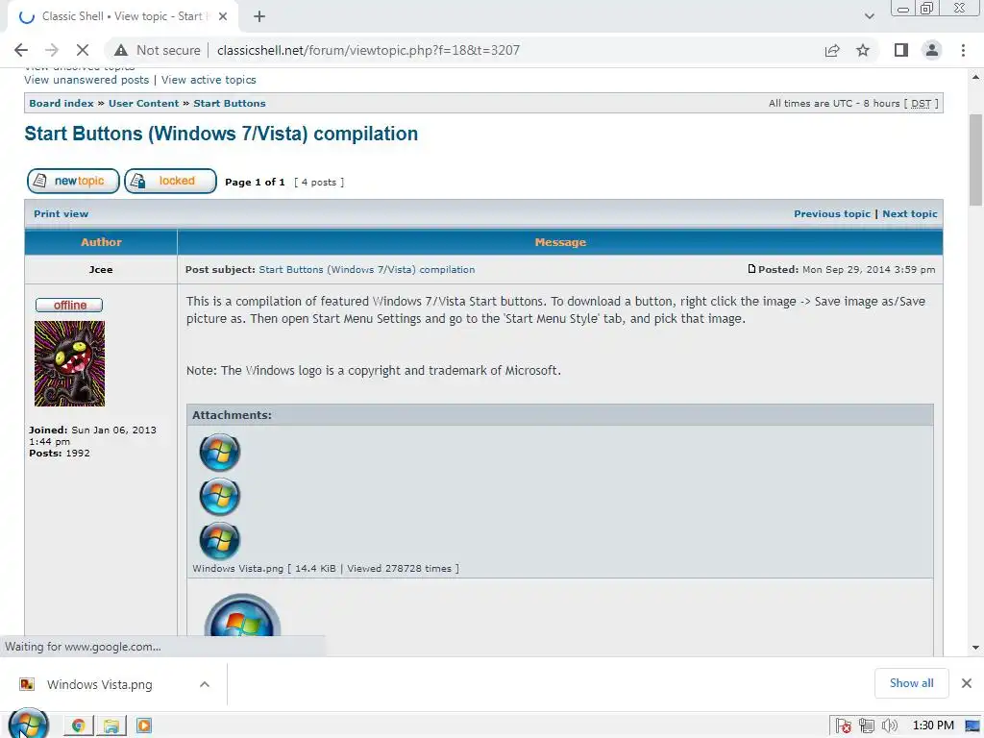Open the Not secure site info
This screenshot has width=984, height=738.
pos(158,50)
